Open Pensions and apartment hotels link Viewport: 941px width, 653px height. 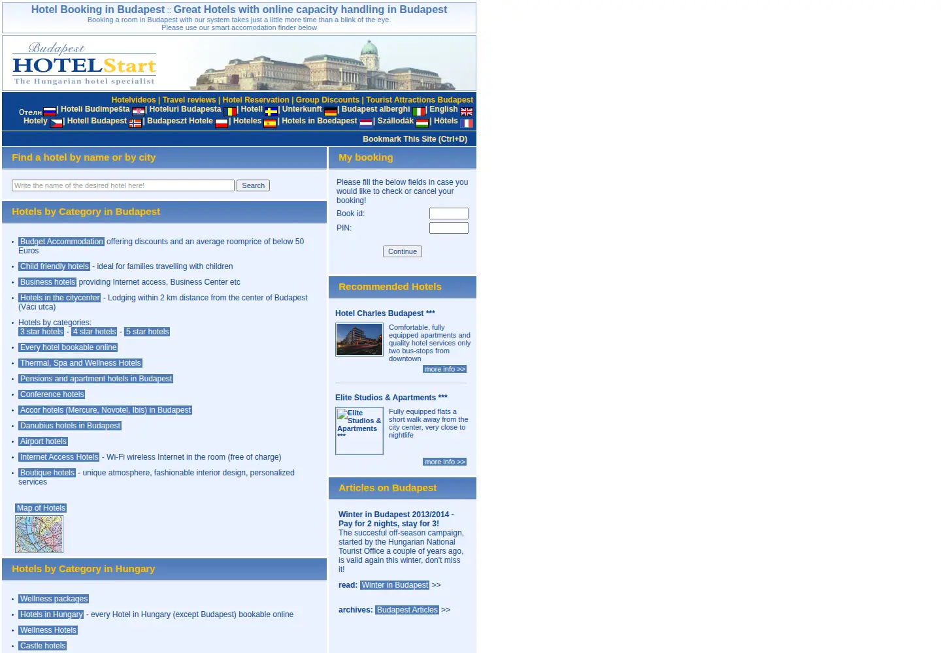pos(96,379)
